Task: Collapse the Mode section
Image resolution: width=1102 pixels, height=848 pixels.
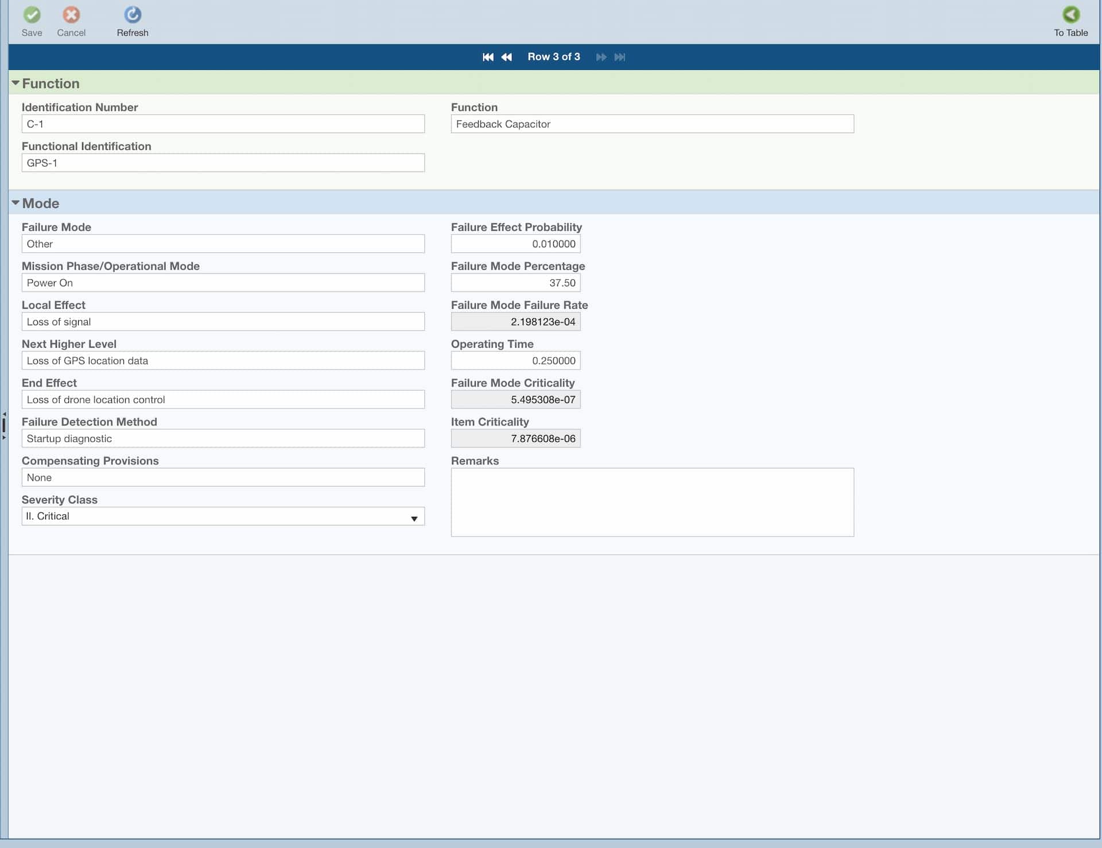Action: [x=15, y=202]
